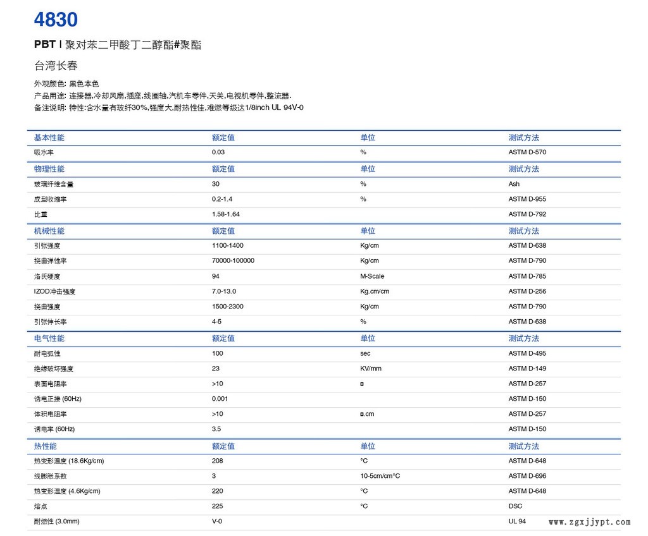
Task: Click the "10-5cm/cm°C" unit
Action: coord(380,476)
